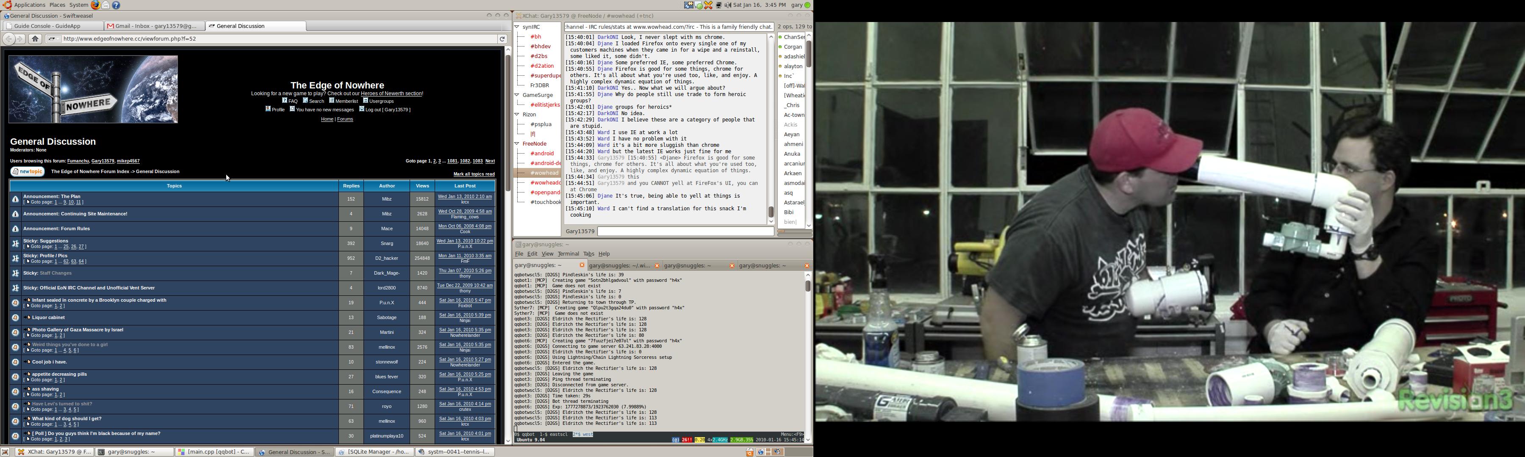Click the XChat message input field
1525x457 pixels.
[685, 231]
